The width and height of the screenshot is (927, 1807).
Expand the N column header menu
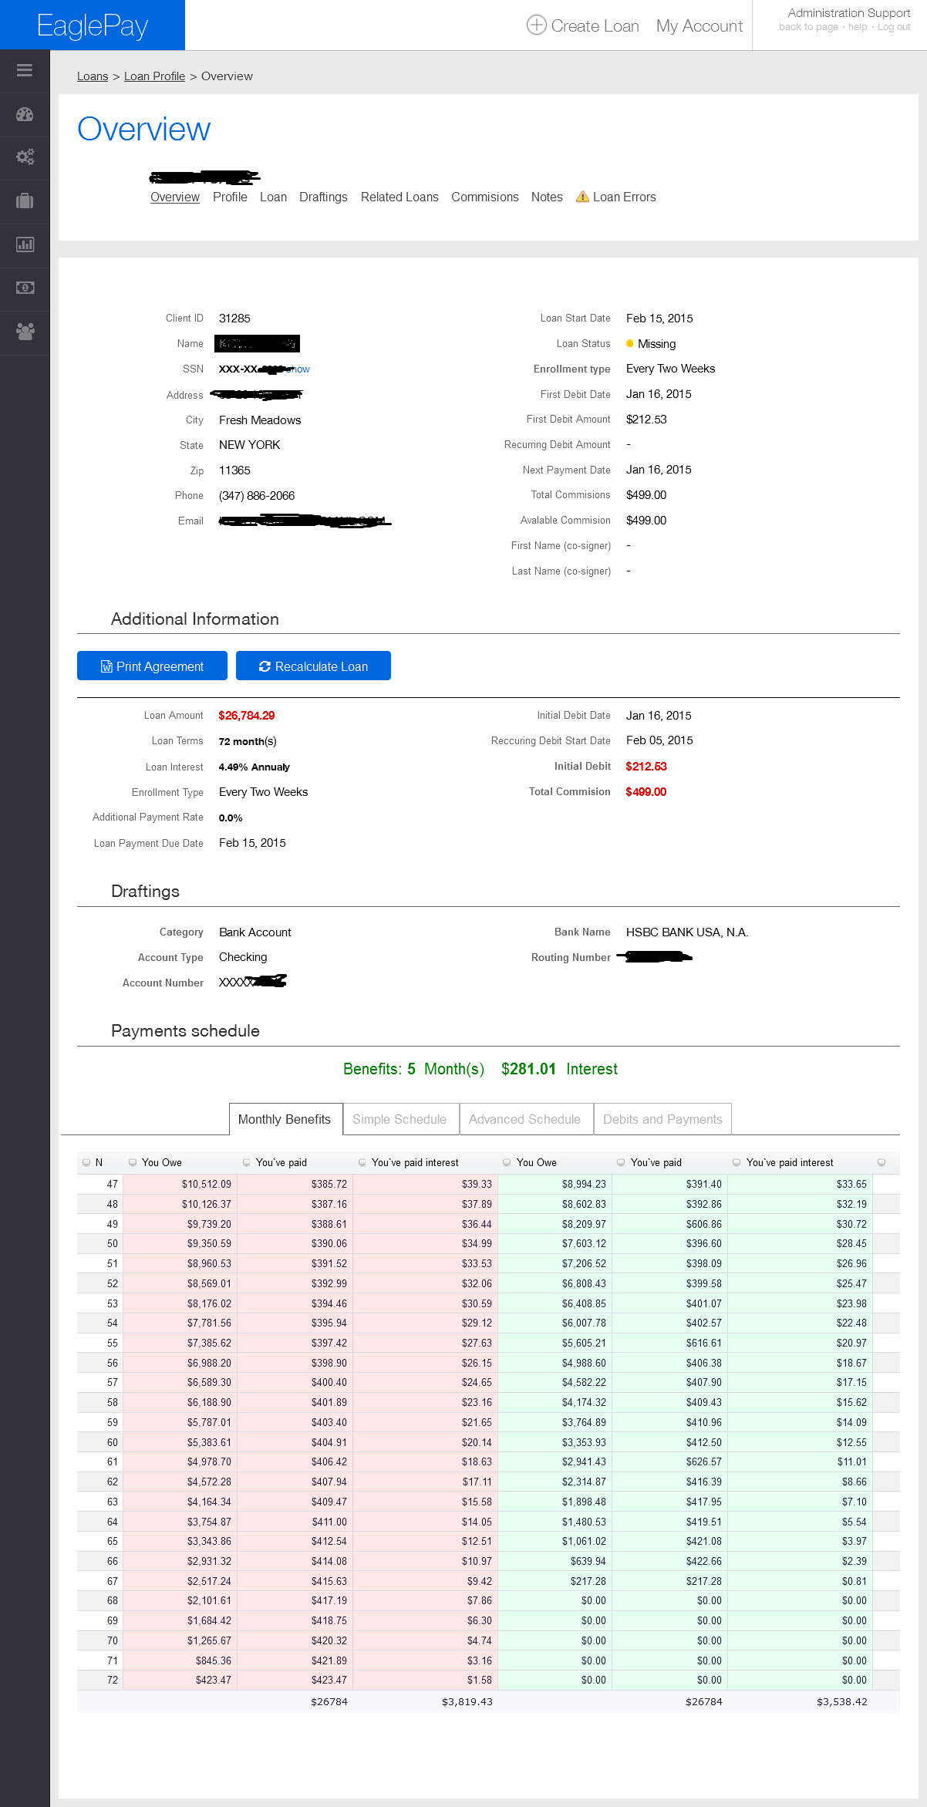point(86,1163)
